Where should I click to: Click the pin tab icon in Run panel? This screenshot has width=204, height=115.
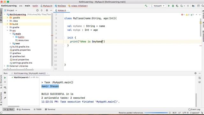[5, 98]
